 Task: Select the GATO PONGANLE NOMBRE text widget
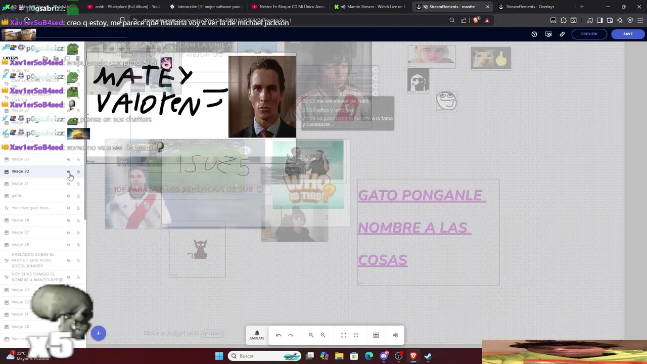click(428, 233)
